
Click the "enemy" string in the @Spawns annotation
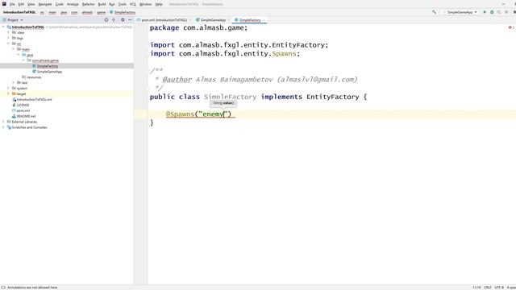(213, 114)
